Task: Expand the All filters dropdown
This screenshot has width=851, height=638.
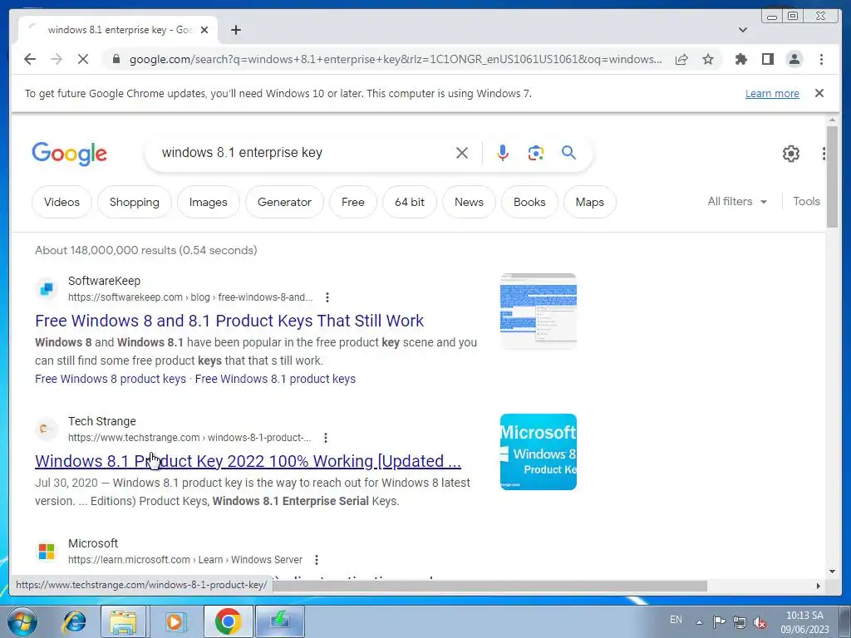Action: tap(737, 201)
